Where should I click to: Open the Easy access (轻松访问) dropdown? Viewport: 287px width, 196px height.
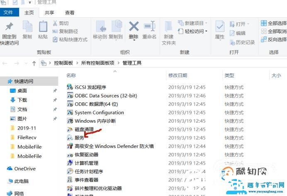(x=192, y=31)
